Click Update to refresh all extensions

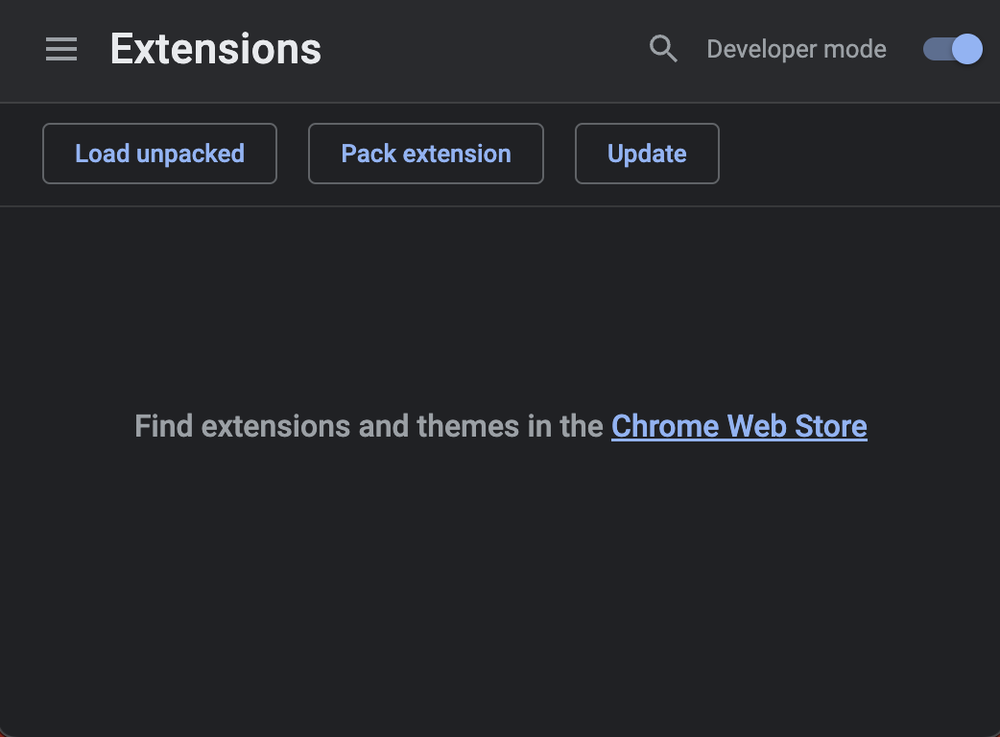647,154
